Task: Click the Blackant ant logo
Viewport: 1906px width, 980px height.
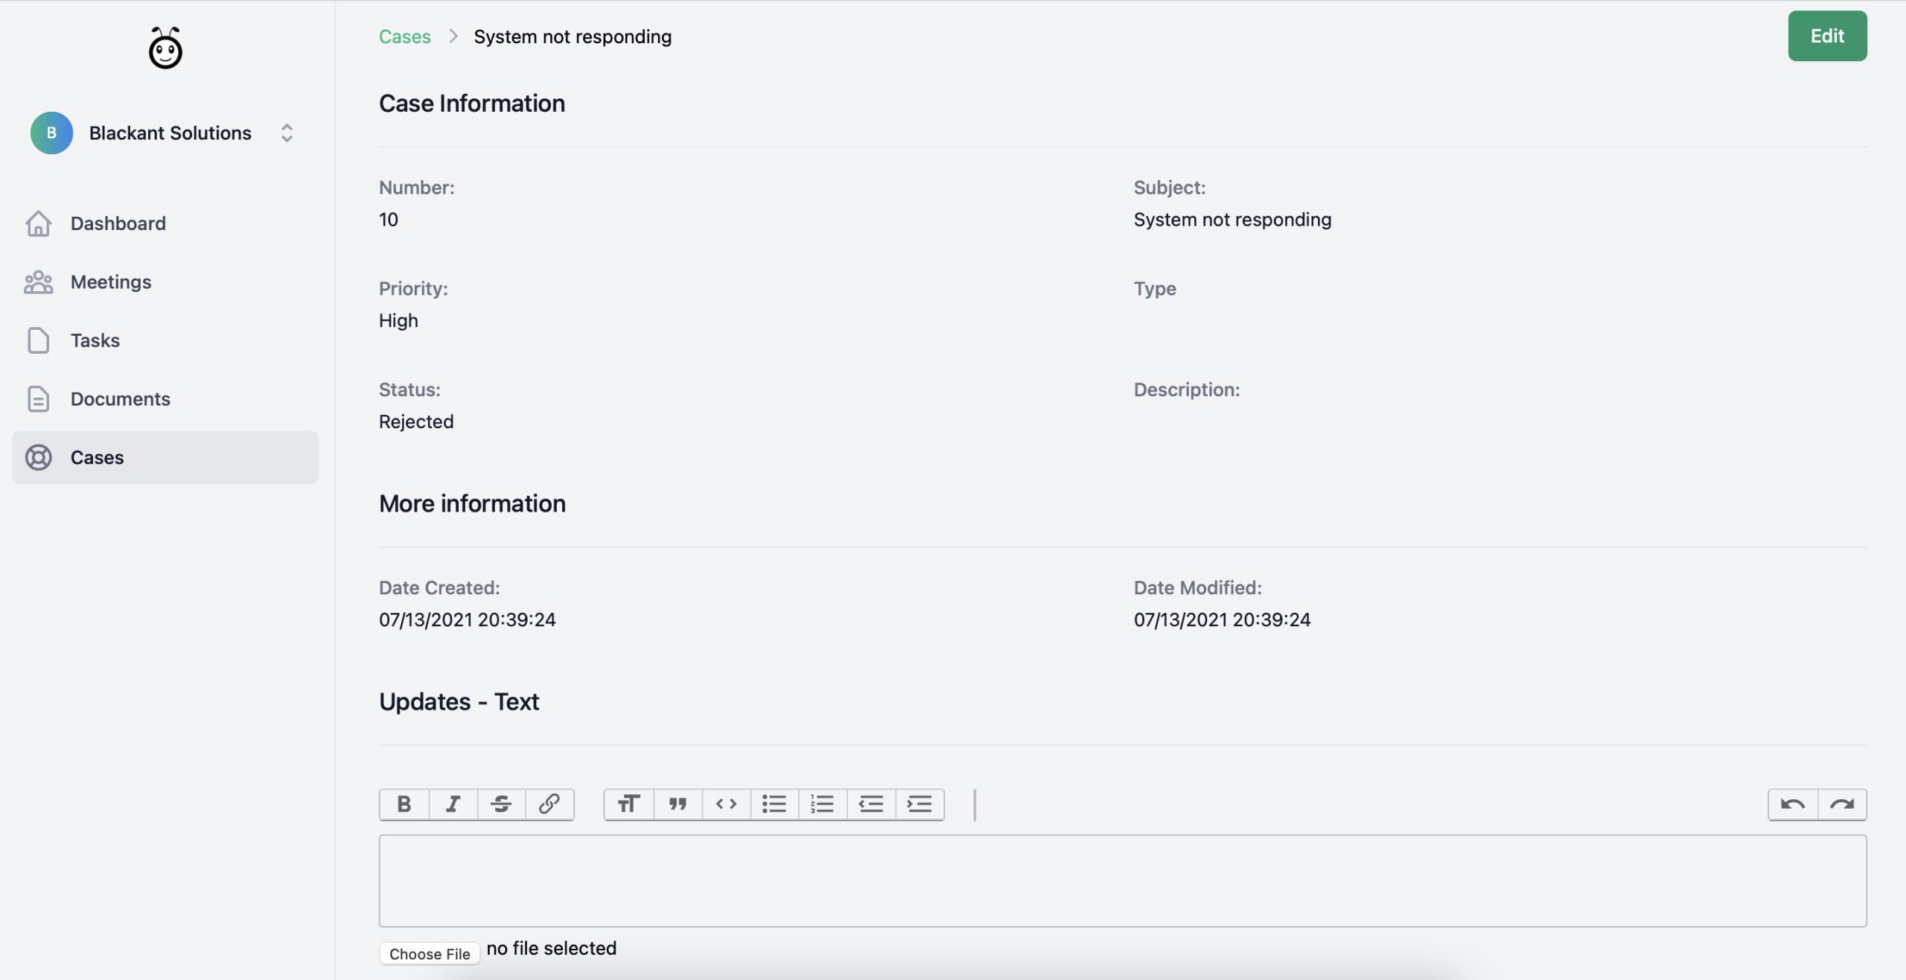Action: click(x=165, y=48)
